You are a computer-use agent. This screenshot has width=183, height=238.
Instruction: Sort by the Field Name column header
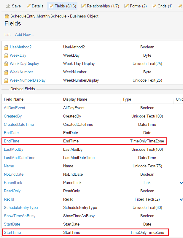coord(14,99)
